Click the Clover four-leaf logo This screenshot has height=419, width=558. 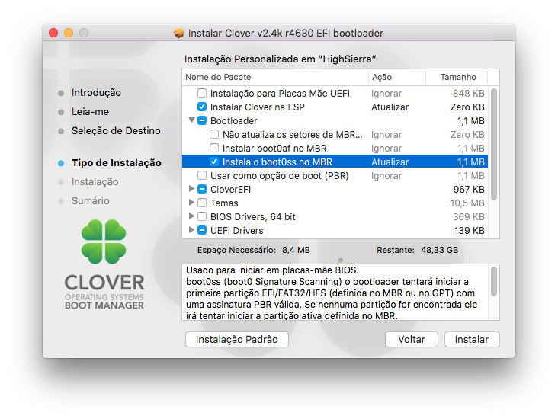point(103,241)
